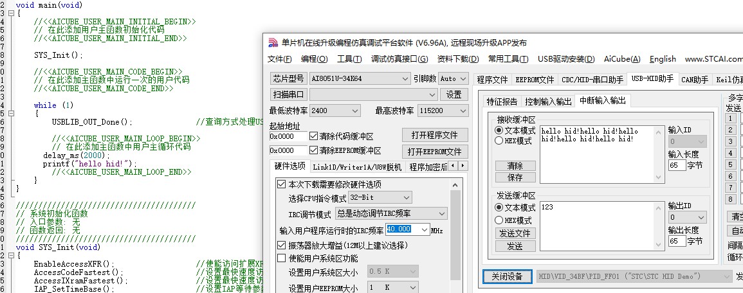Open the 调试仿真接口(G) menu
Screen dimensions: 743x293
click(x=399, y=59)
